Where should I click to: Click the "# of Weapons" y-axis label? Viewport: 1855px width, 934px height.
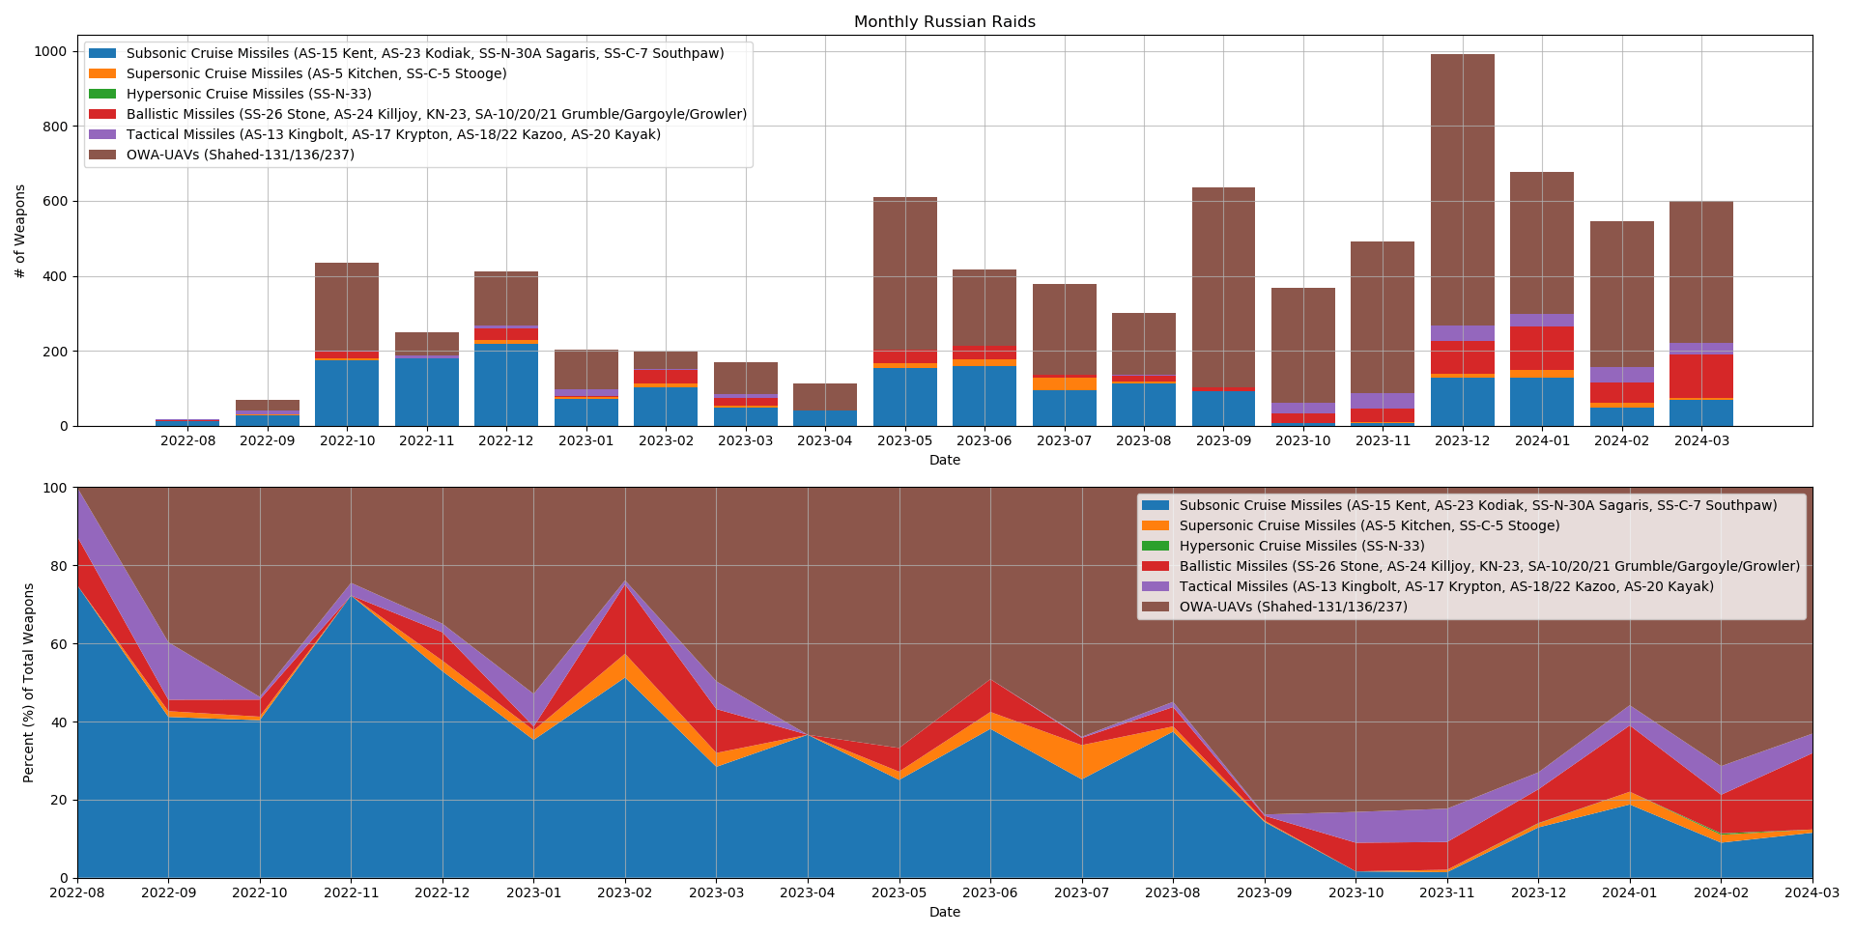(x=20, y=231)
